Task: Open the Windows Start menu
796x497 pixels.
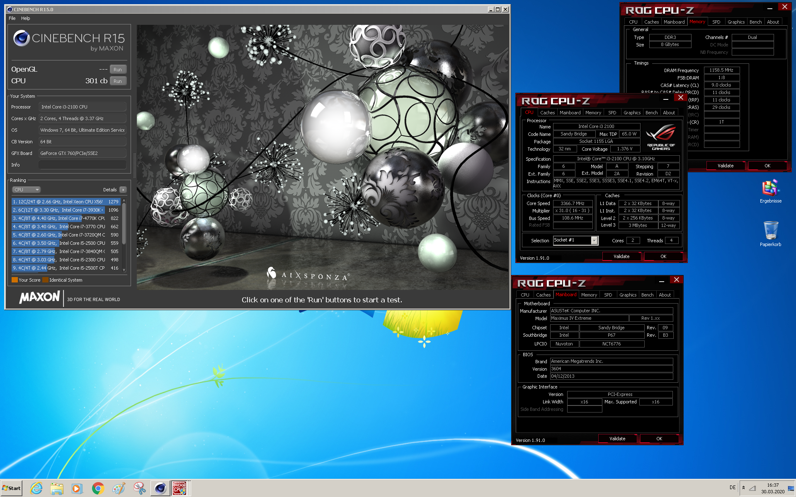Action: pyautogui.click(x=11, y=488)
